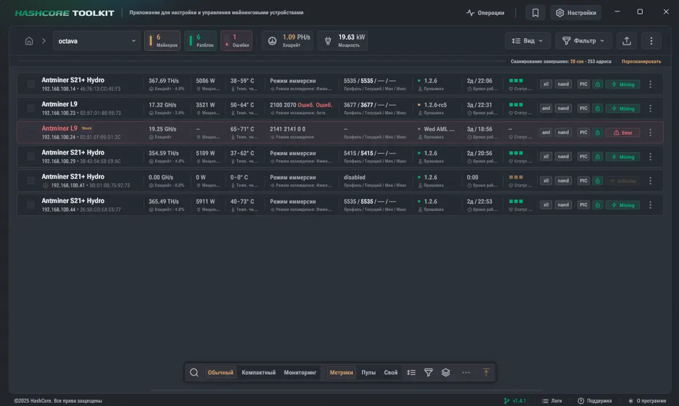Click the red Error status badge
The height and width of the screenshot is (406, 679).
(x=623, y=133)
